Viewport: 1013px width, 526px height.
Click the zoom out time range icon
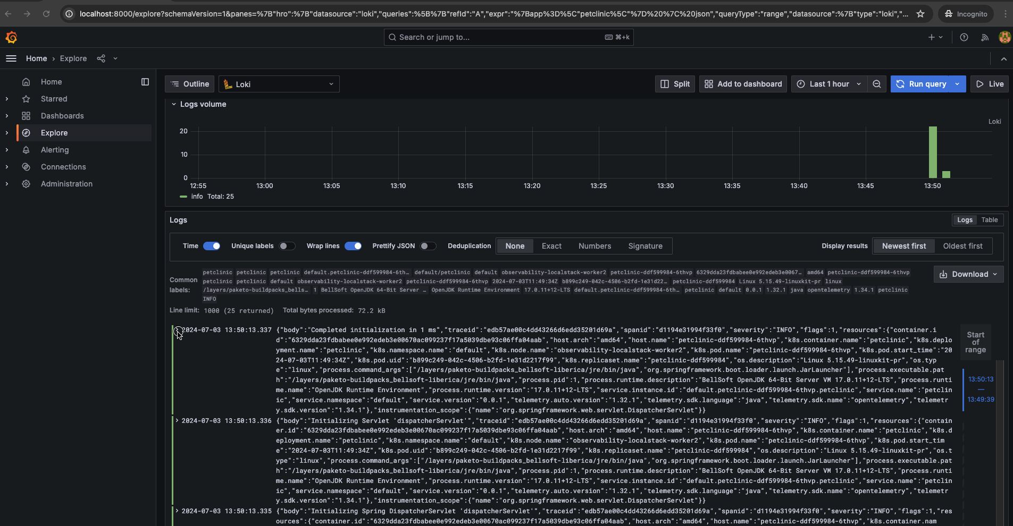point(877,84)
